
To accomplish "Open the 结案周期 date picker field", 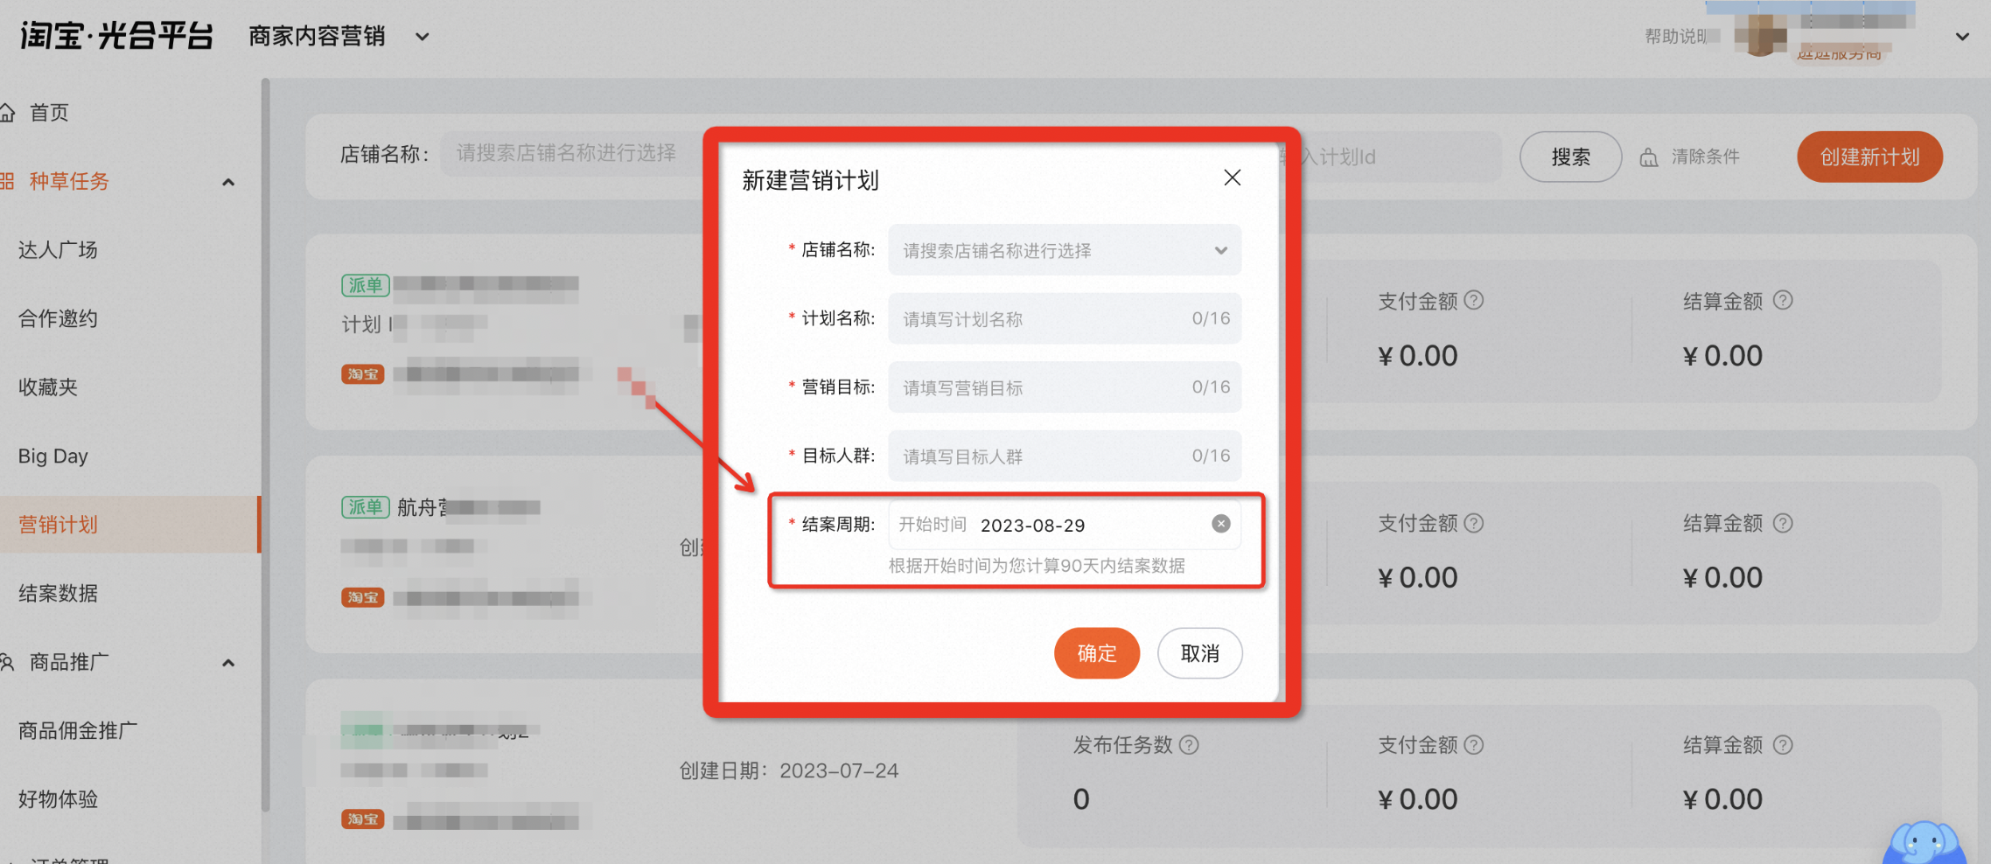I will 1065,525.
